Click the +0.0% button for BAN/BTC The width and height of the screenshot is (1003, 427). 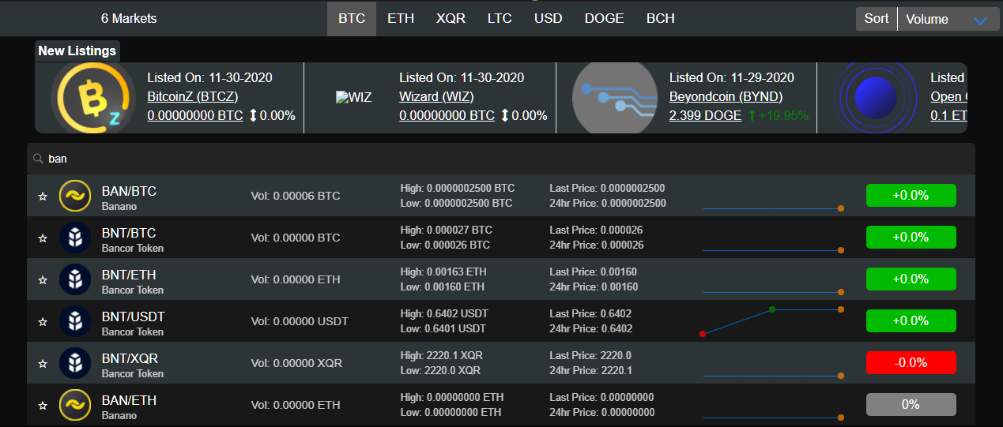pyautogui.click(x=911, y=195)
